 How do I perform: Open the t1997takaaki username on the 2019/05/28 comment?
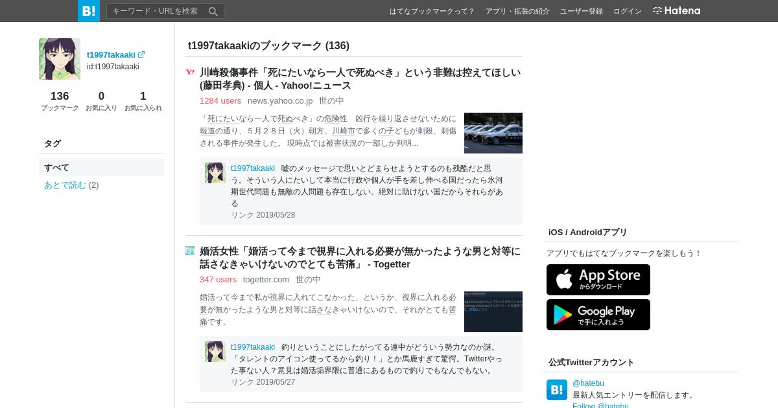[253, 168]
